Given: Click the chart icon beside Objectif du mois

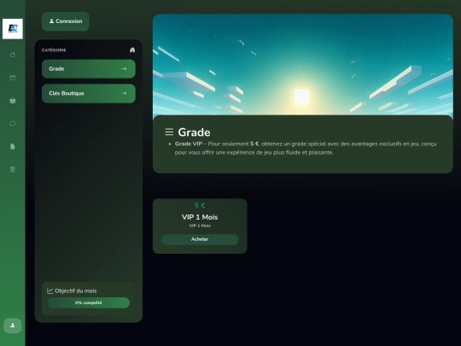Looking at the screenshot, I should pyautogui.click(x=50, y=290).
